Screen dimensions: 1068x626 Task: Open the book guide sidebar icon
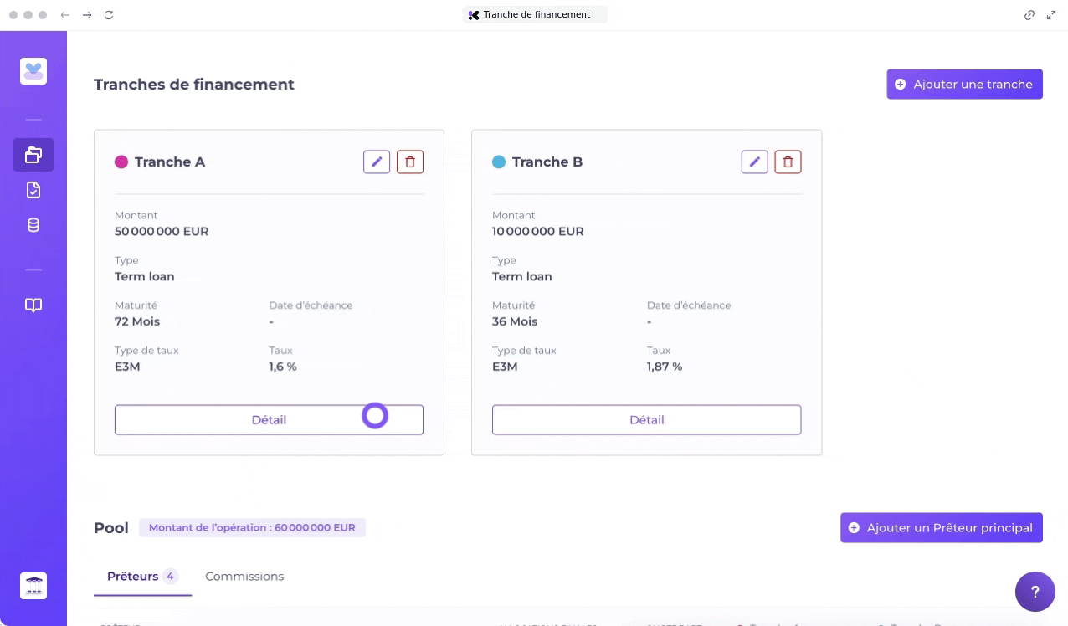click(33, 305)
